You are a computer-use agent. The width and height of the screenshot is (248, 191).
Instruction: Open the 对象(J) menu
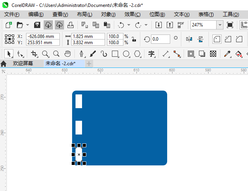108,15
